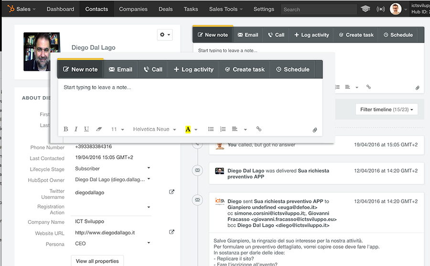Screen dimensions: 430x266
Task: Click insert link icon in enlarged editor
Action: point(258,129)
